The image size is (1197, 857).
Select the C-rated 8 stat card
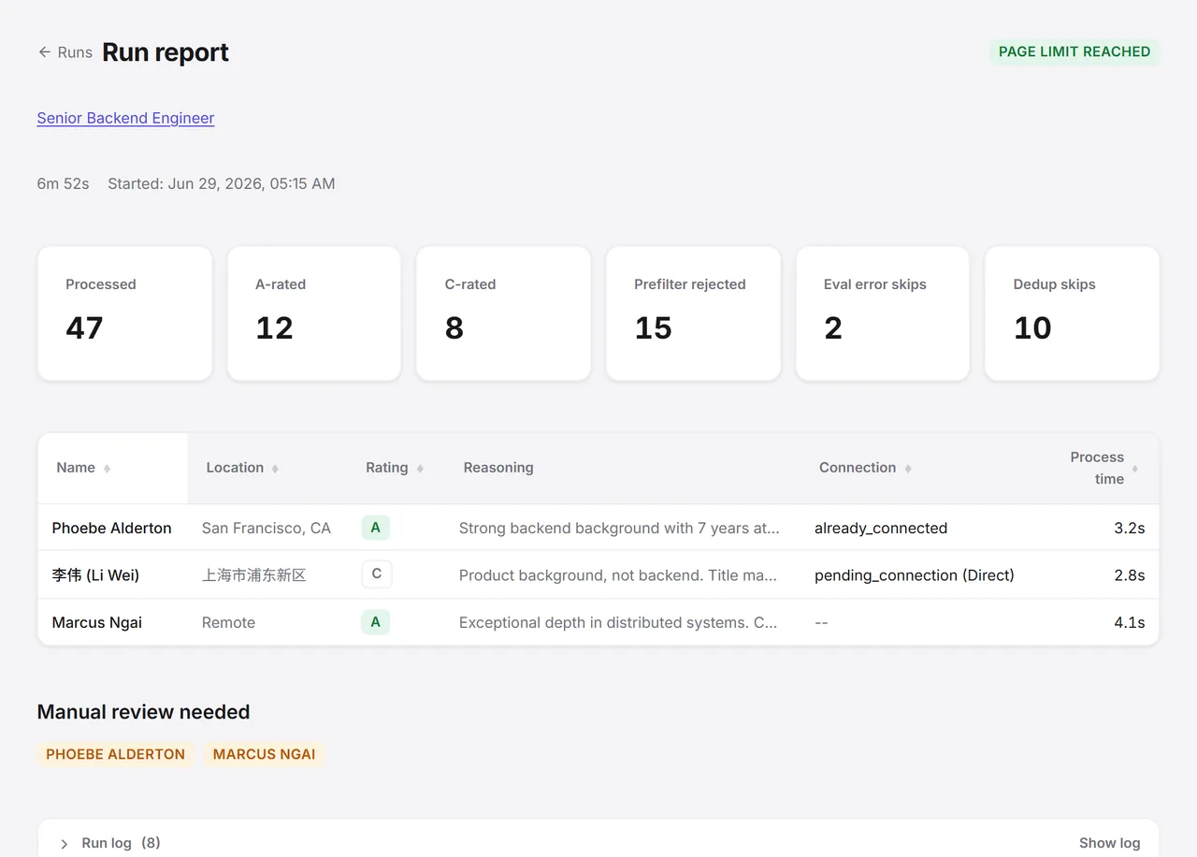coord(503,313)
